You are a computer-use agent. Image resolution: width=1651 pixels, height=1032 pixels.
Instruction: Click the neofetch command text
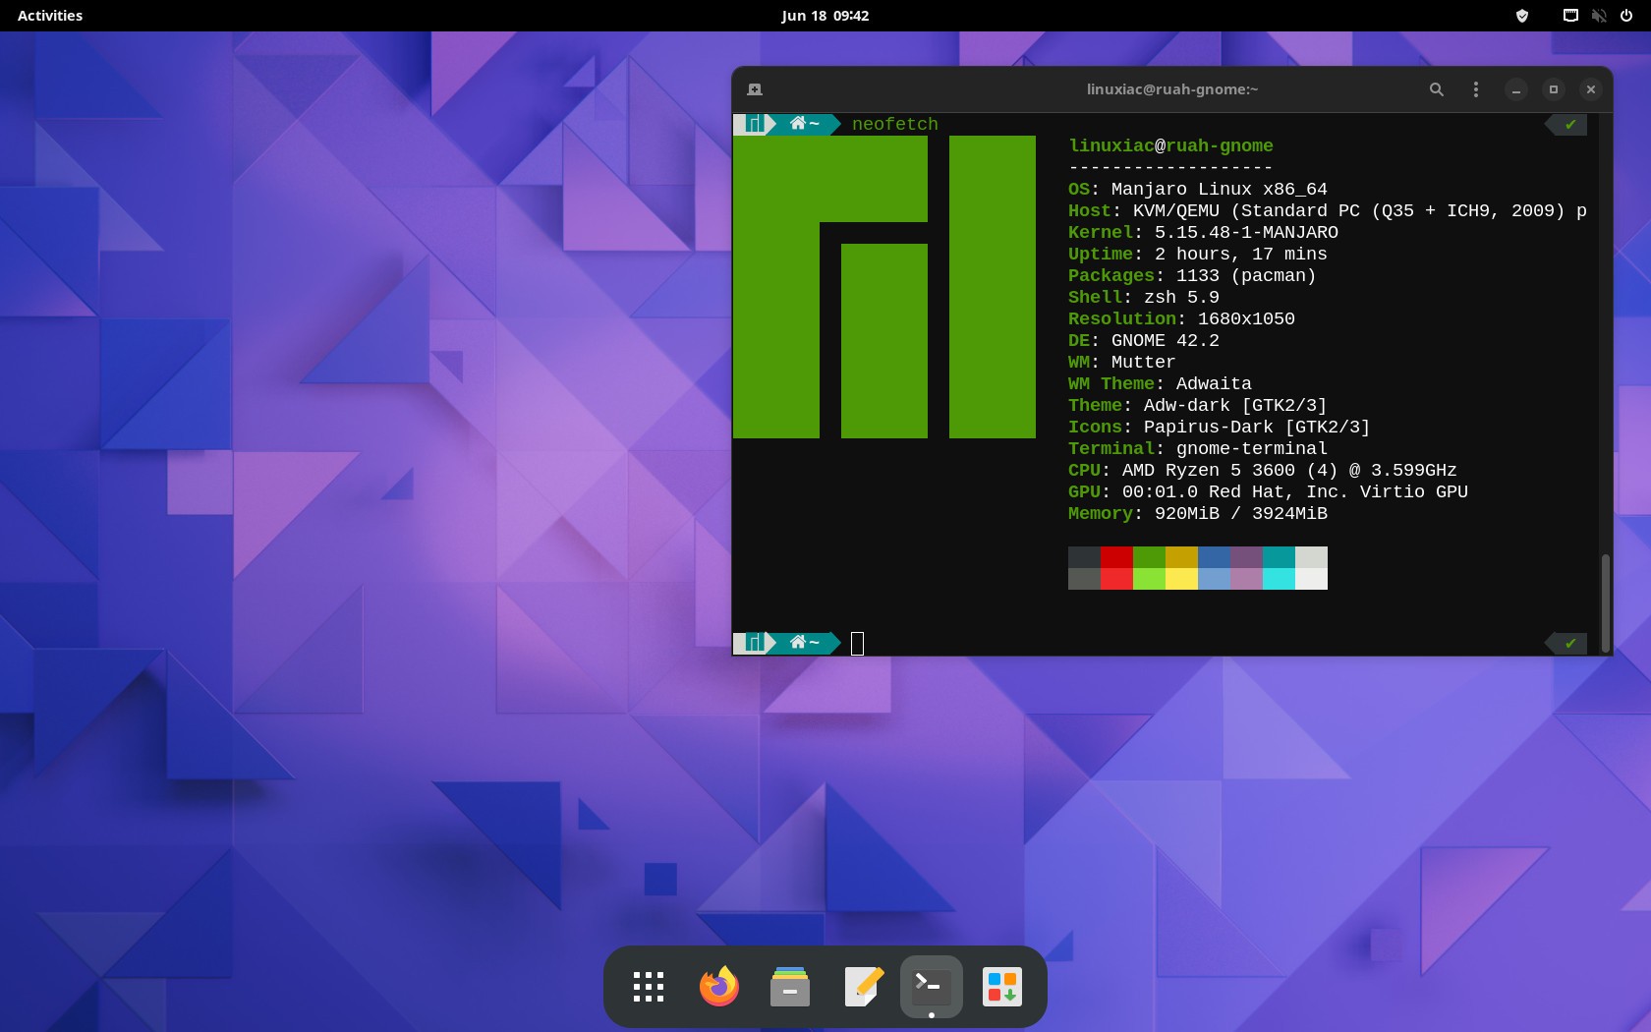(x=893, y=124)
